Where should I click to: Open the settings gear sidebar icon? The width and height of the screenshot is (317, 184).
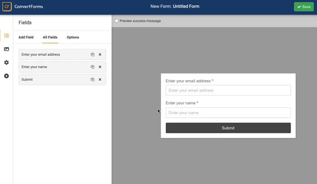point(6,63)
